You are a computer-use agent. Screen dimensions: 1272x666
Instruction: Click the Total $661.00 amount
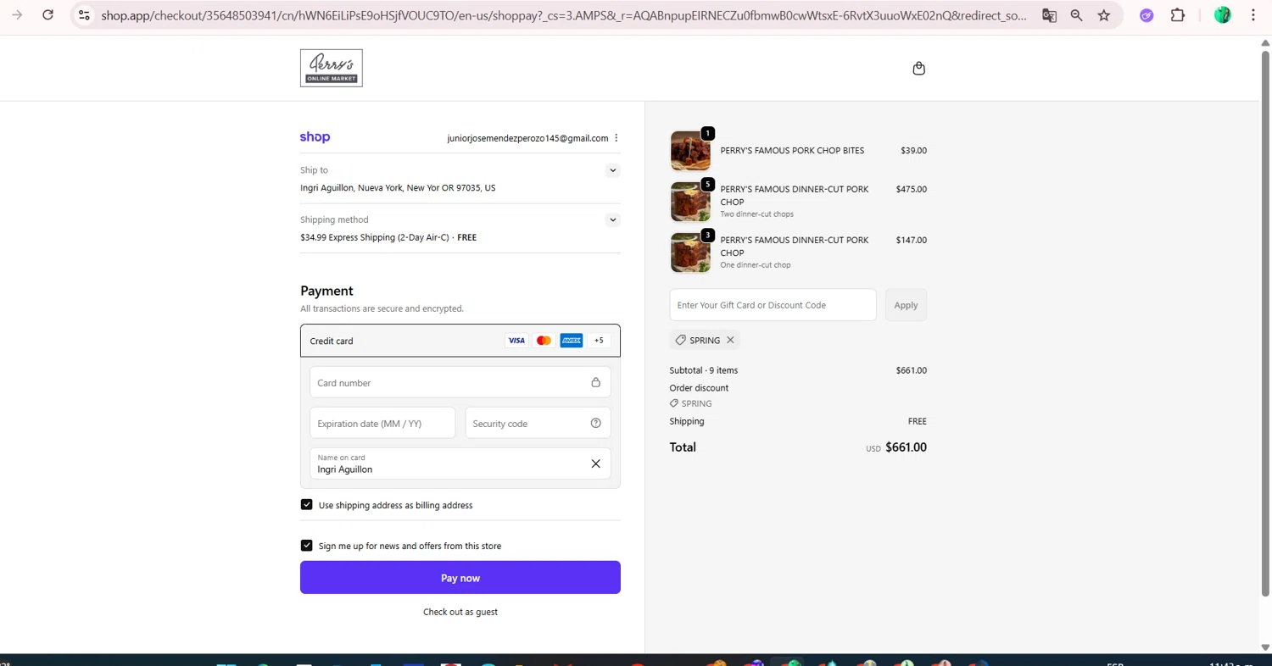coord(906,447)
